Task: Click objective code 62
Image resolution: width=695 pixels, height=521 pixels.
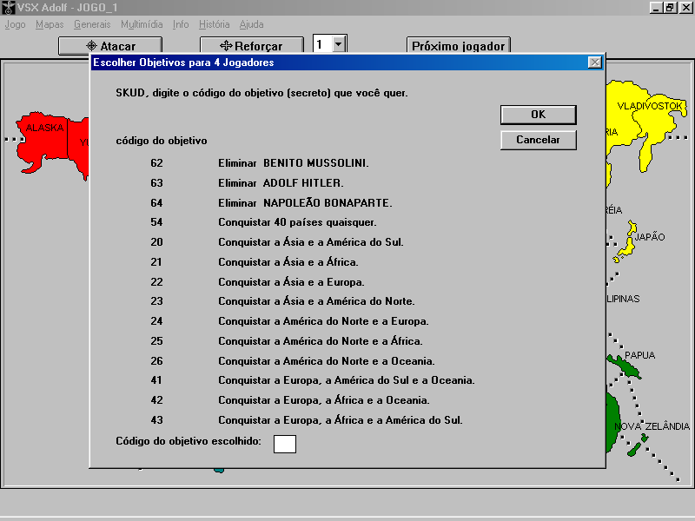Action: tap(156, 163)
